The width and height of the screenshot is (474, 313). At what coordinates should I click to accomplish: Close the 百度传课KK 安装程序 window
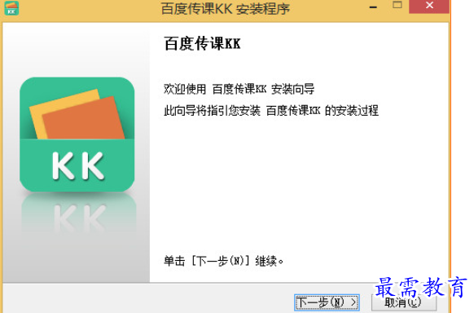pyautogui.click(x=429, y=6)
